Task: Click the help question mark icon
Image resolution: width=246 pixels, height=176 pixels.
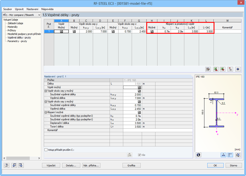Action: pyautogui.click(x=6, y=165)
